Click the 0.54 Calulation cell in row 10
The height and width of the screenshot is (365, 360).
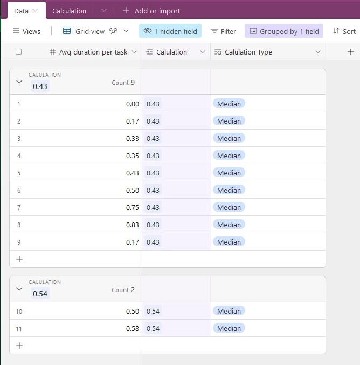coord(176,311)
